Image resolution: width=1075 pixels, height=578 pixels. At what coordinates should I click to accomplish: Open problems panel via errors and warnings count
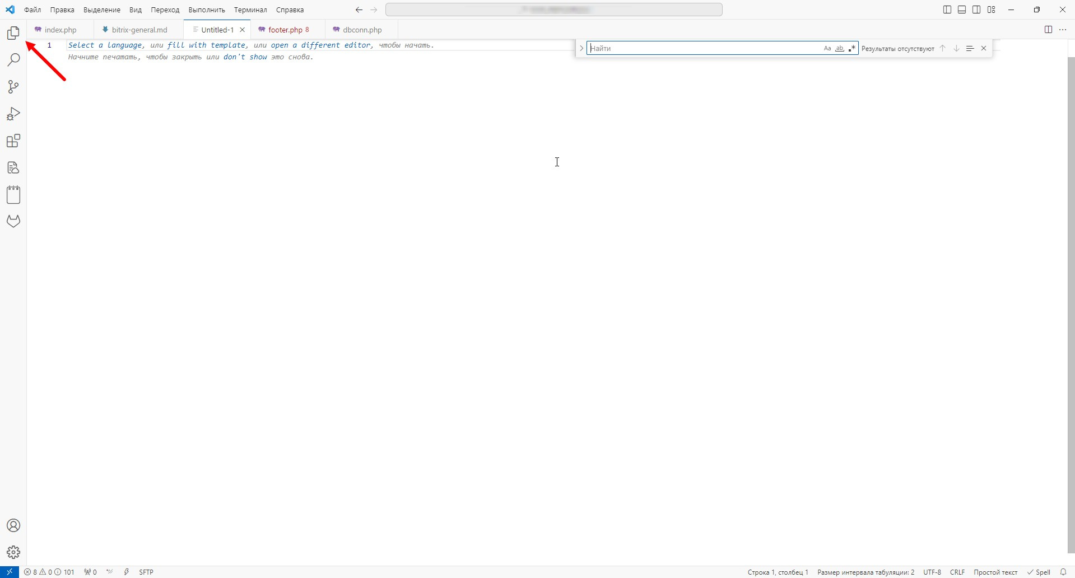pos(49,572)
